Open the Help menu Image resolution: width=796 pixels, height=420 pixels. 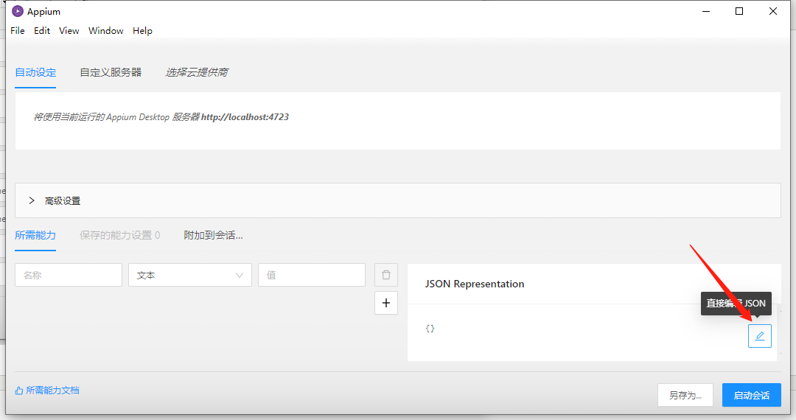(x=142, y=30)
